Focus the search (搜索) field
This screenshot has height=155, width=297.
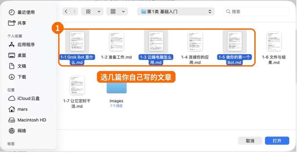point(257,12)
